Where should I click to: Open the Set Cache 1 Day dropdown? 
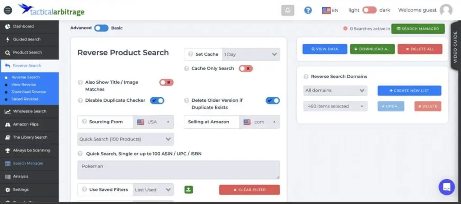(x=250, y=54)
